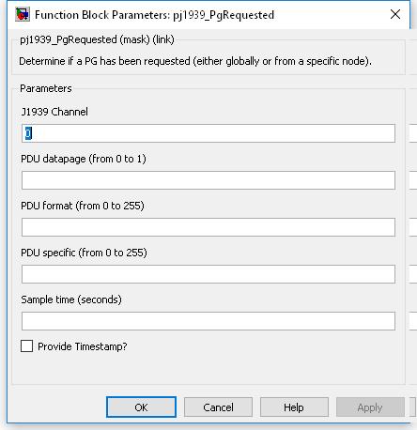Open the options control beside PDU specific
The height and width of the screenshot is (430, 417).
(413, 274)
